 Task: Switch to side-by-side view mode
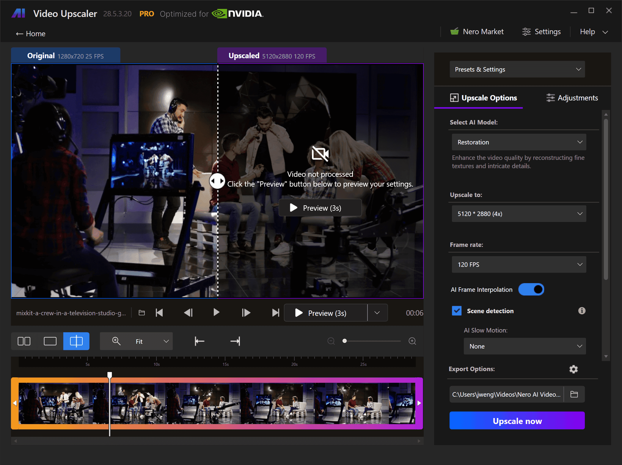tap(24, 341)
